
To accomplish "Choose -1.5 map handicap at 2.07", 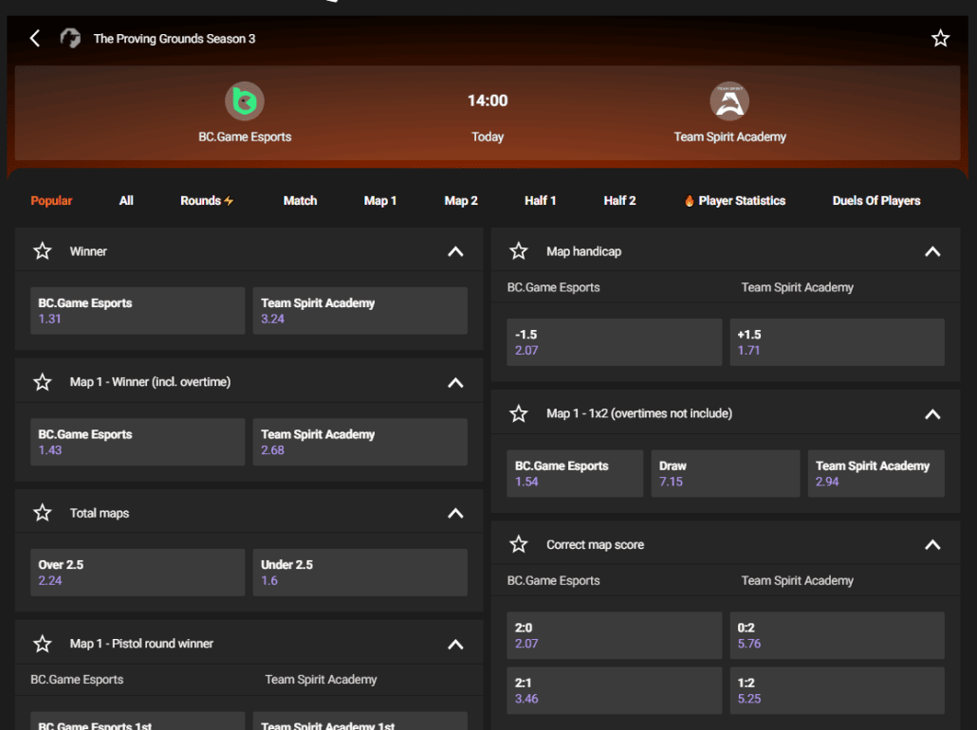I will click(x=614, y=342).
